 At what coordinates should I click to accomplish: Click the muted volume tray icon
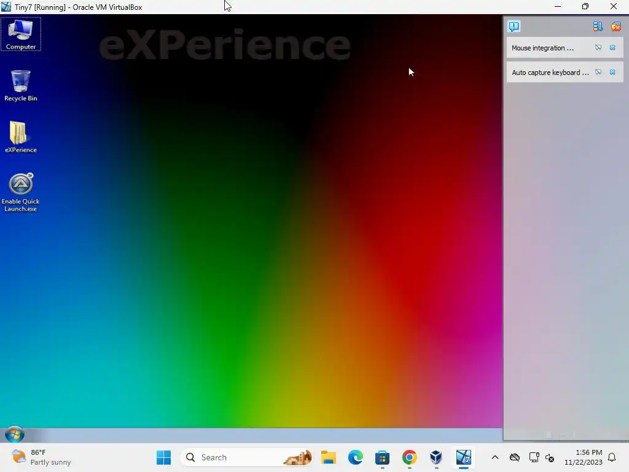550,457
